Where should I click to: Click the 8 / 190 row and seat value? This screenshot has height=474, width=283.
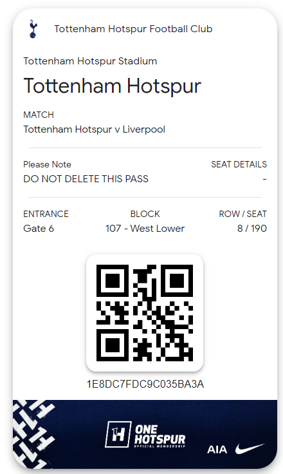(x=252, y=229)
